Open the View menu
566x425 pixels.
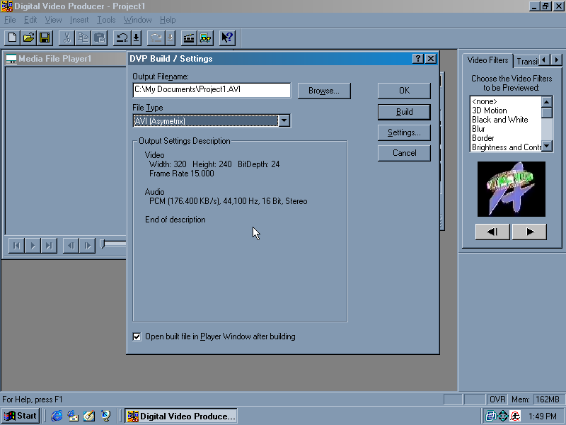[54, 20]
